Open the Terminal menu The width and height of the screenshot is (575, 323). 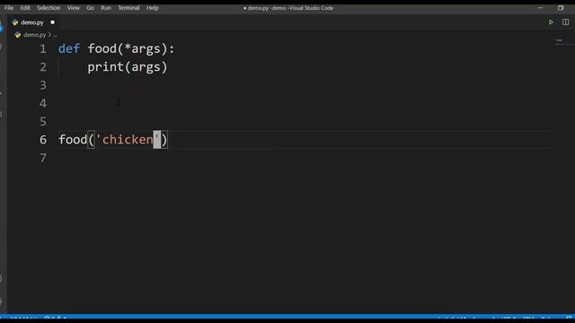point(128,8)
